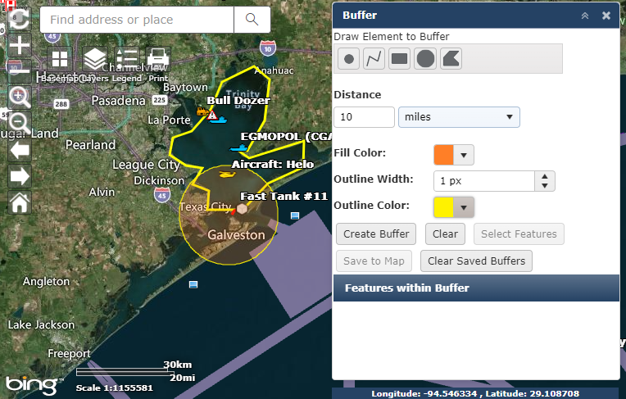The width and height of the screenshot is (626, 399).
Task: Open the Layers list
Action: (x=95, y=59)
